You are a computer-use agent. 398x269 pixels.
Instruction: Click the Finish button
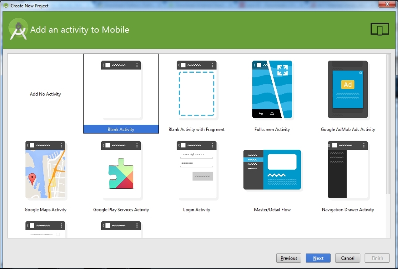pyautogui.click(x=377, y=258)
